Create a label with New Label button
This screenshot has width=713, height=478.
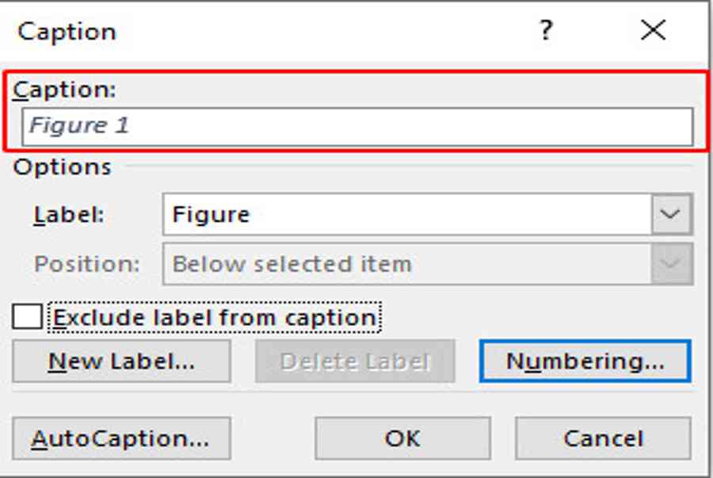pyautogui.click(x=121, y=361)
